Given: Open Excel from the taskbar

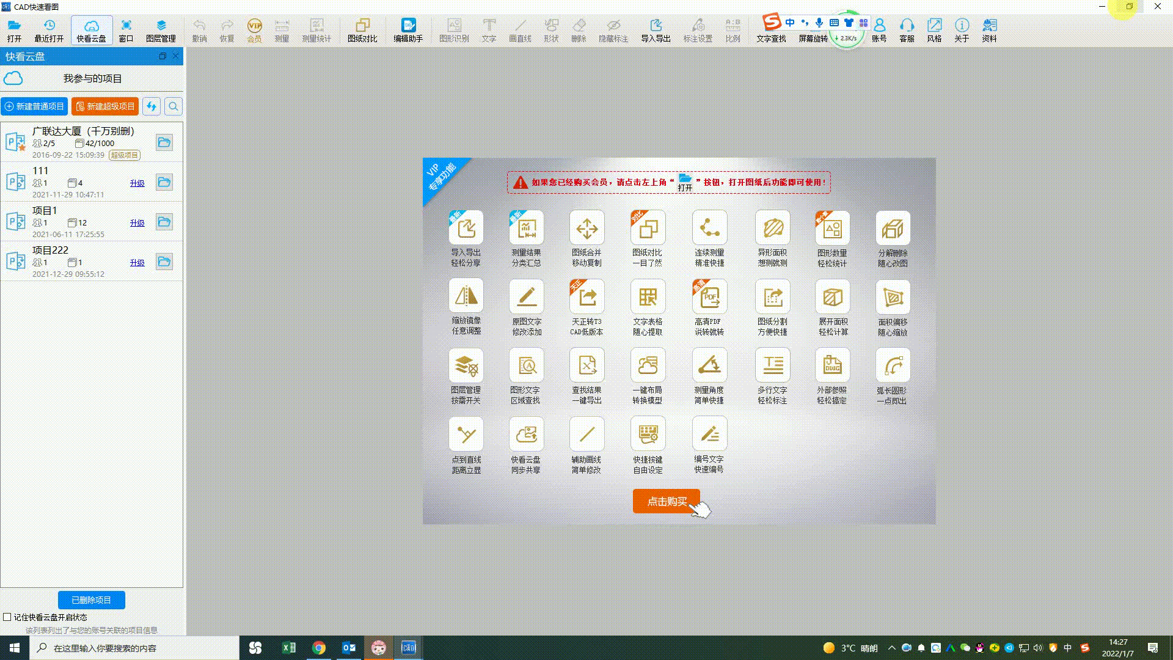Looking at the screenshot, I should tap(289, 648).
